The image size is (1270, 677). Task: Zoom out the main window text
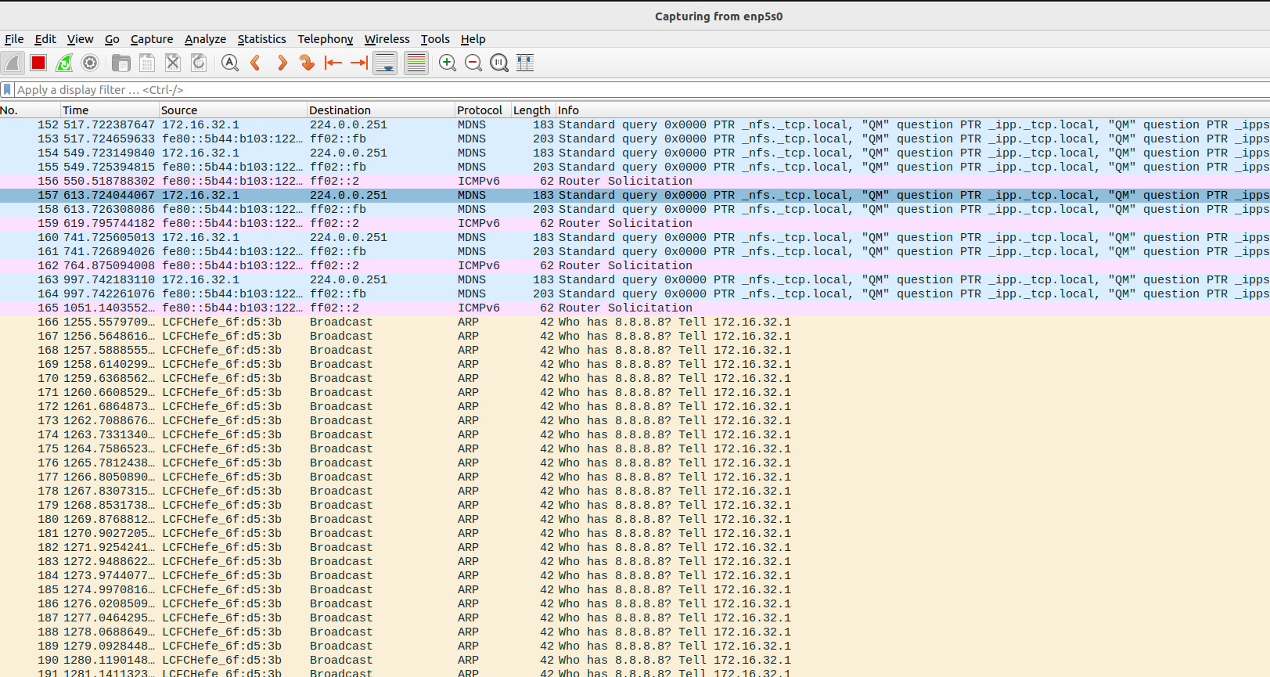pos(473,63)
